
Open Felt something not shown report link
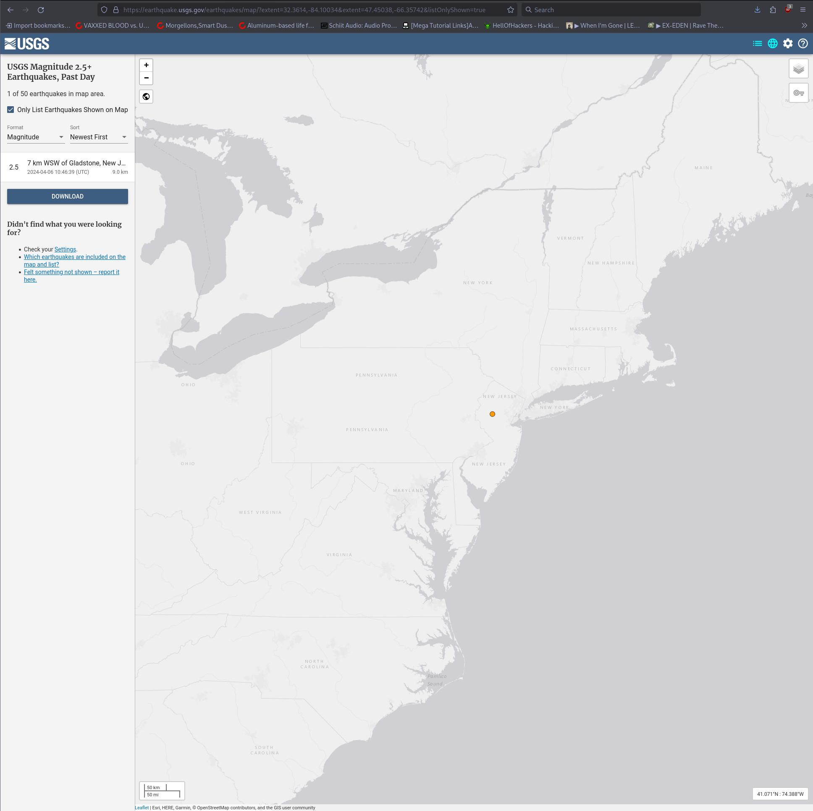[x=71, y=276]
